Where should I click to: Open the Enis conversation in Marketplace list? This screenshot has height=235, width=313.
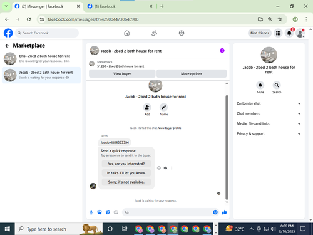(x=41, y=59)
